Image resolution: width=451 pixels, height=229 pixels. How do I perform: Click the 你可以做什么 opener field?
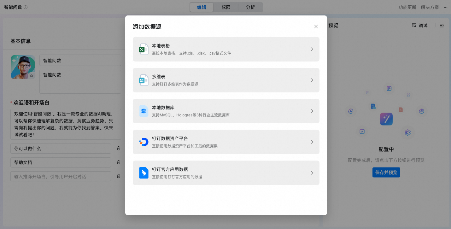pos(61,149)
